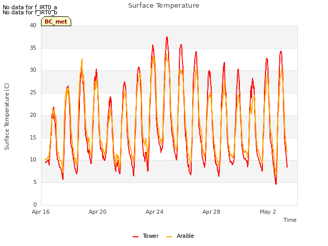Click the Apr 20 x-axis label
The height and width of the screenshot is (246, 328).
[x=97, y=212]
